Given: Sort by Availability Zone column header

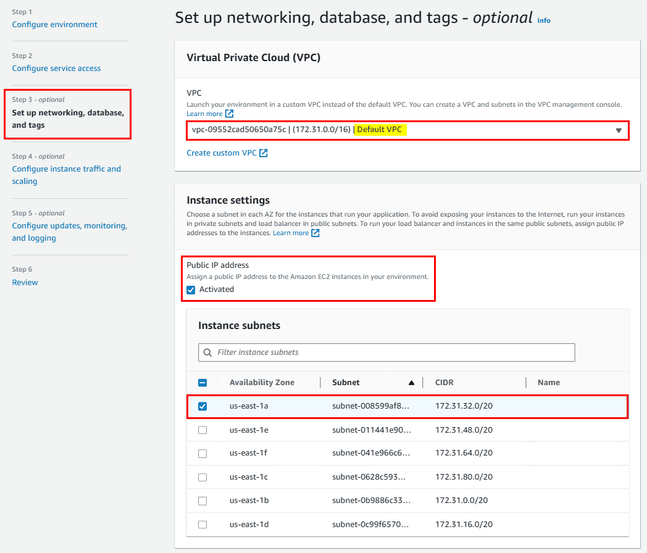Looking at the screenshot, I should click(262, 383).
